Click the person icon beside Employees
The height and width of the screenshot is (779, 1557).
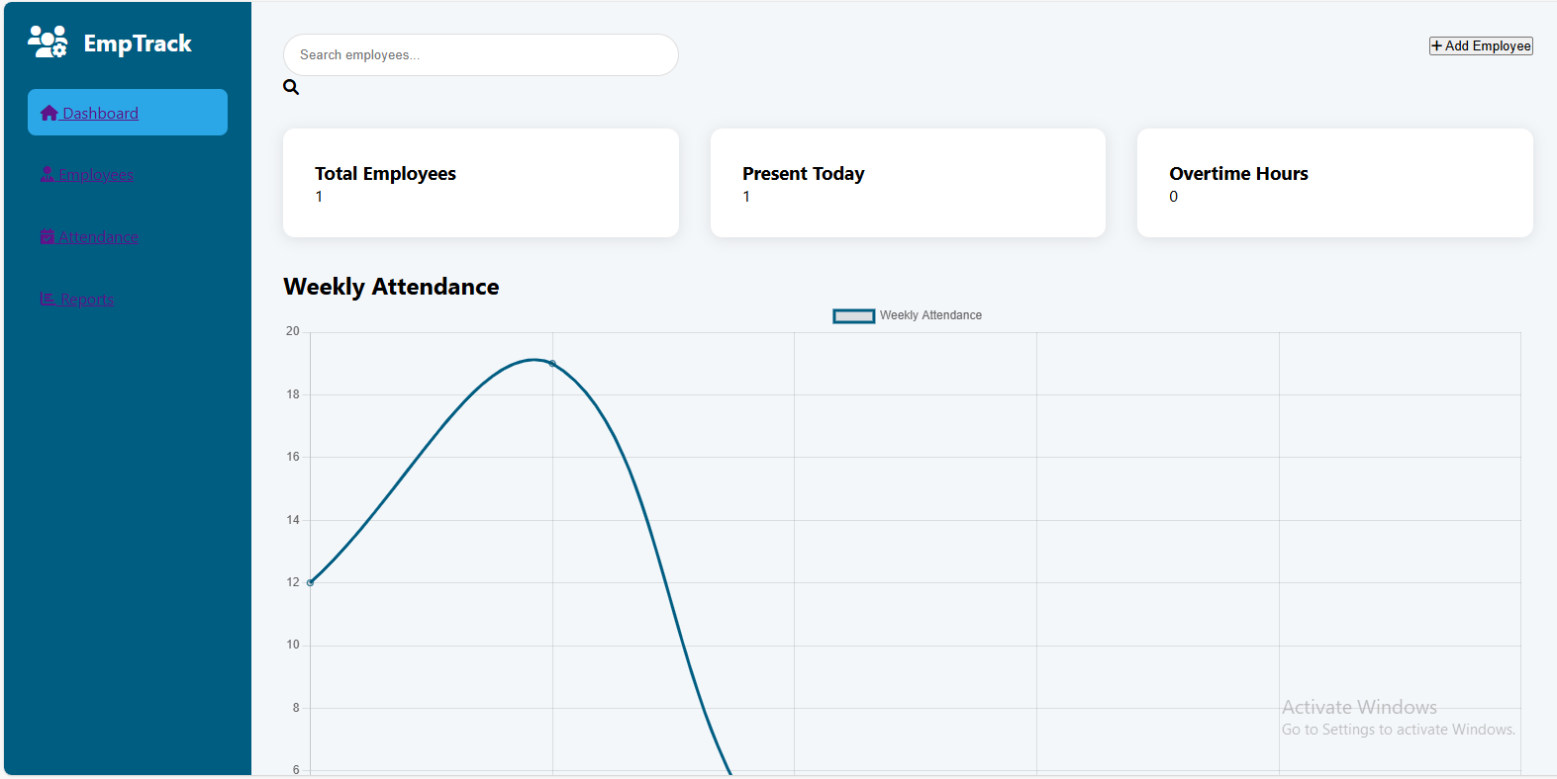coord(47,175)
